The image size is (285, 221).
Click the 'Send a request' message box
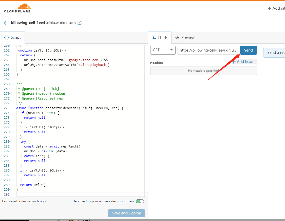[274, 53]
